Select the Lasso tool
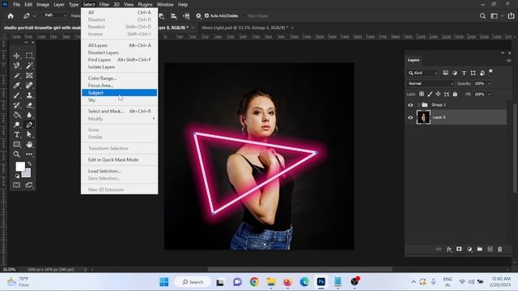This screenshot has height=291, width=518. (16, 65)
